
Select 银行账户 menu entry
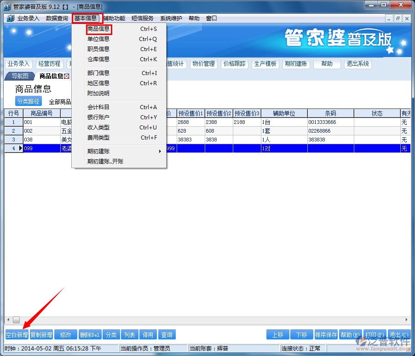point(119,117)
